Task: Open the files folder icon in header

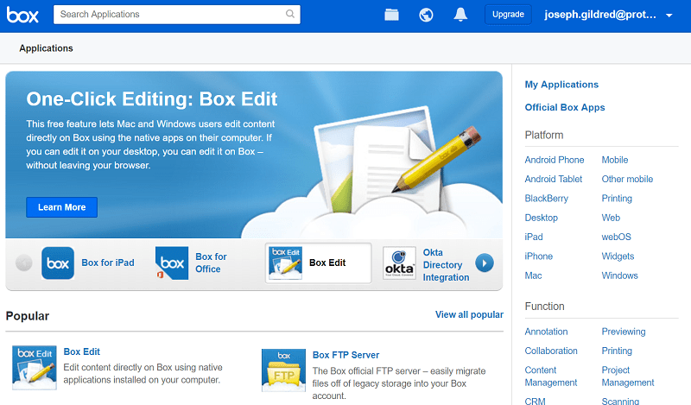Action: (x=391, y=15)
